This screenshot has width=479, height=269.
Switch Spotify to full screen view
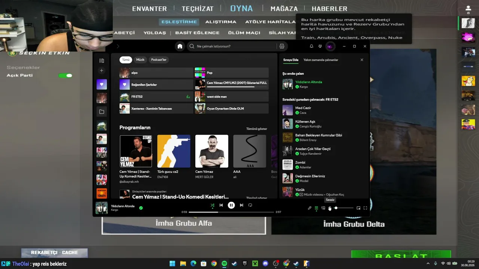365,208
